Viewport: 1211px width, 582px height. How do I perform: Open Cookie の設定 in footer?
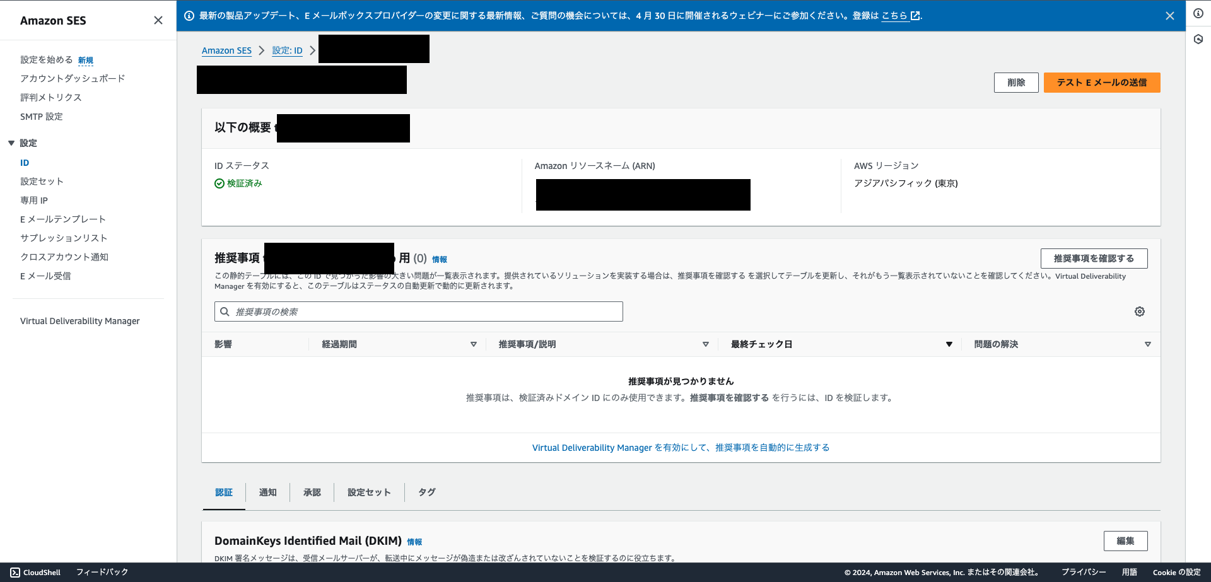[1176, 573]
